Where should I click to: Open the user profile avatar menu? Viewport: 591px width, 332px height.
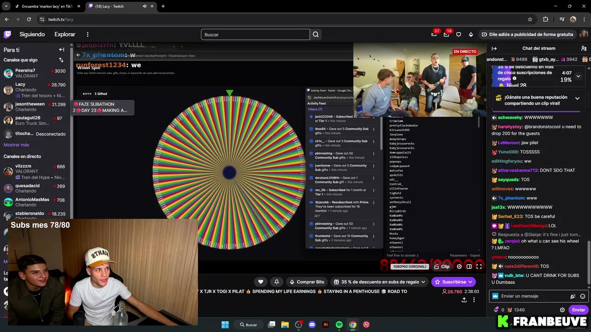click(584, 34)
